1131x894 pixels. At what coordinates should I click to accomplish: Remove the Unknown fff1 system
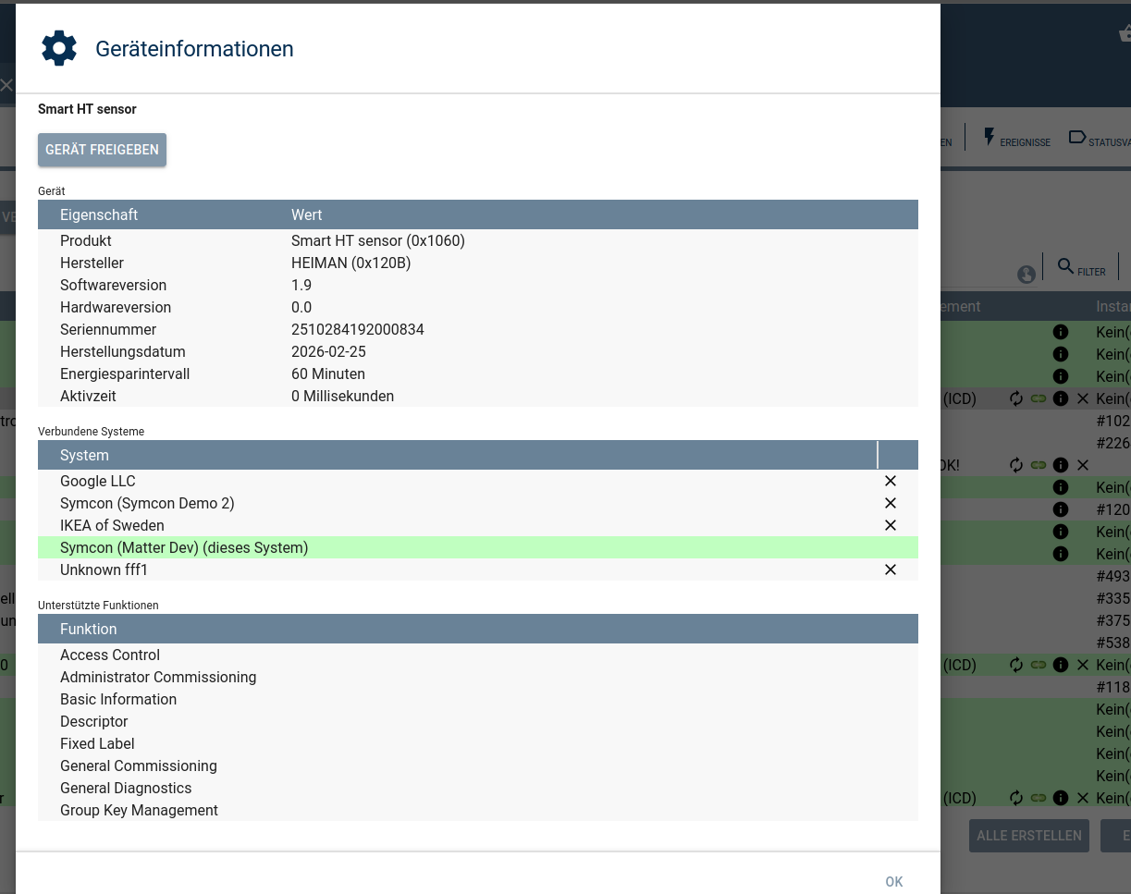pyautogui.click(x=891, y=569)
